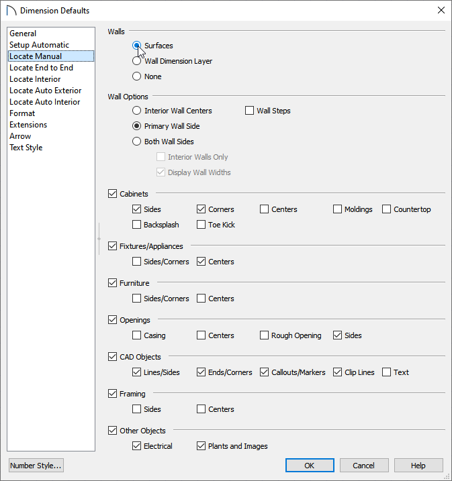Toggle the Framing section checkbox
The image size is (452, 481).
pos(112,394)
